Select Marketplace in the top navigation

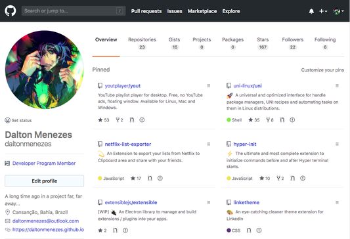coord(202,11)
